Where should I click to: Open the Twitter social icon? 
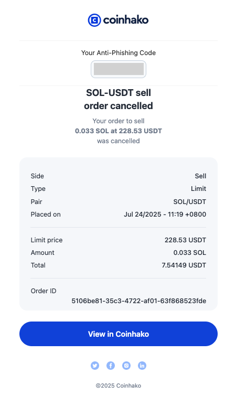[x=95, y=366]
